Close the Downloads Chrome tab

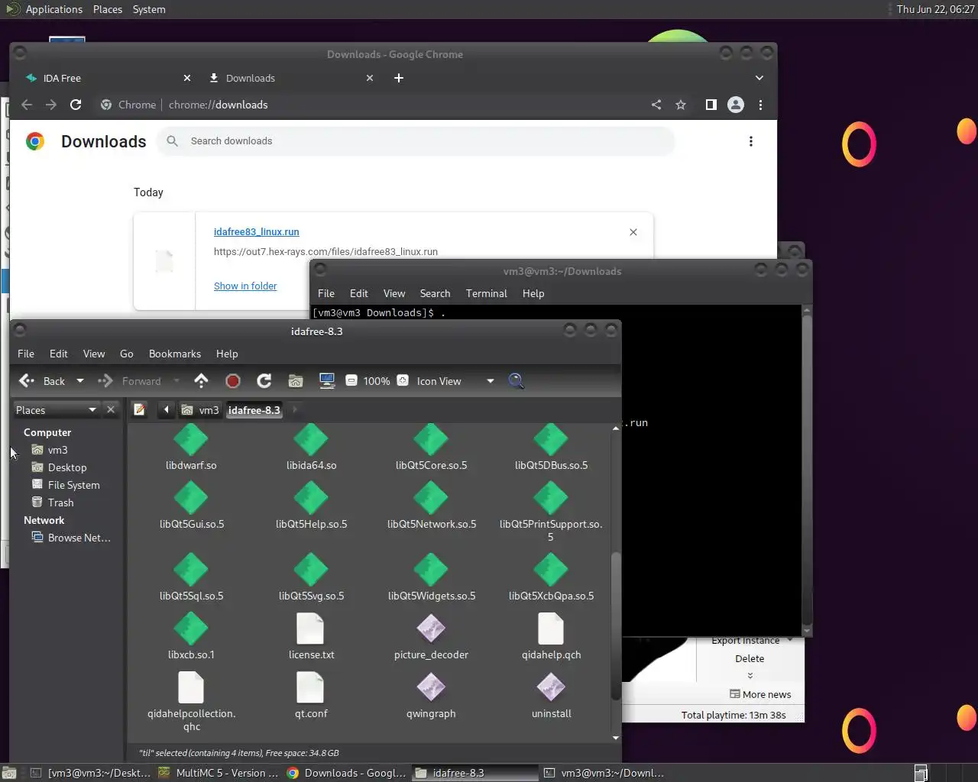pos(370,78)
